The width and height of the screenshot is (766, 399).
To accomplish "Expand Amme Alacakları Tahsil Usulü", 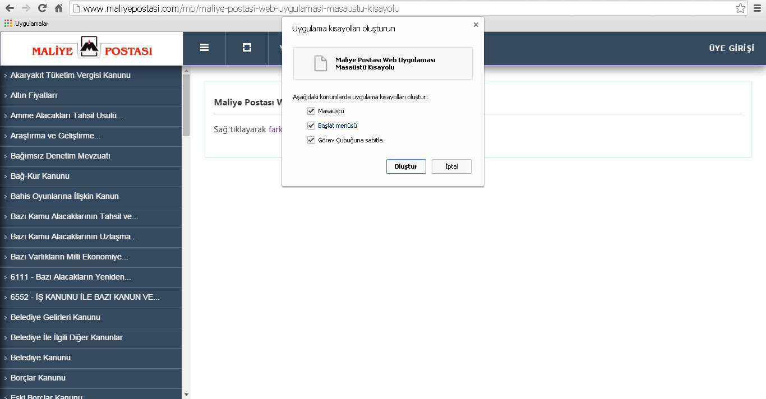I will pyautogui.click(x=91, y=115).
